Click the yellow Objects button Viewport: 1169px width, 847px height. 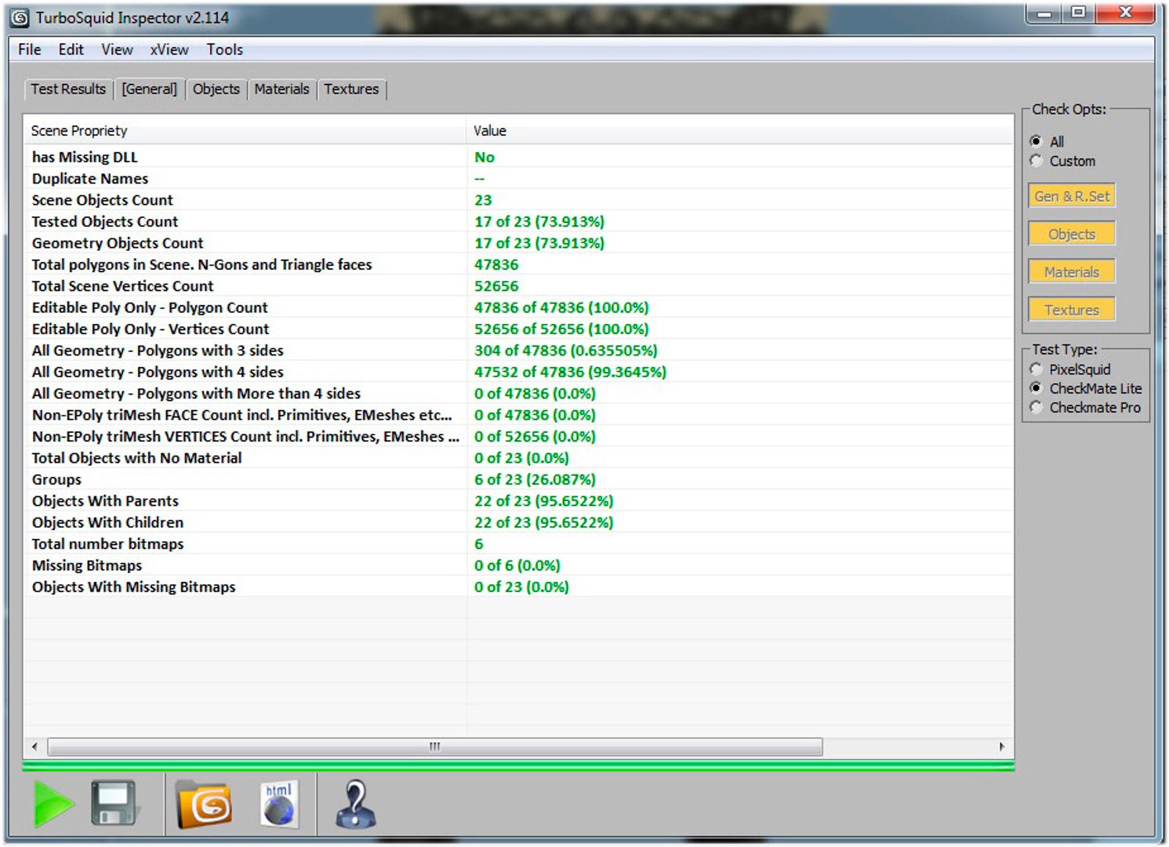pyautogui.click(x=1072, y=234)
